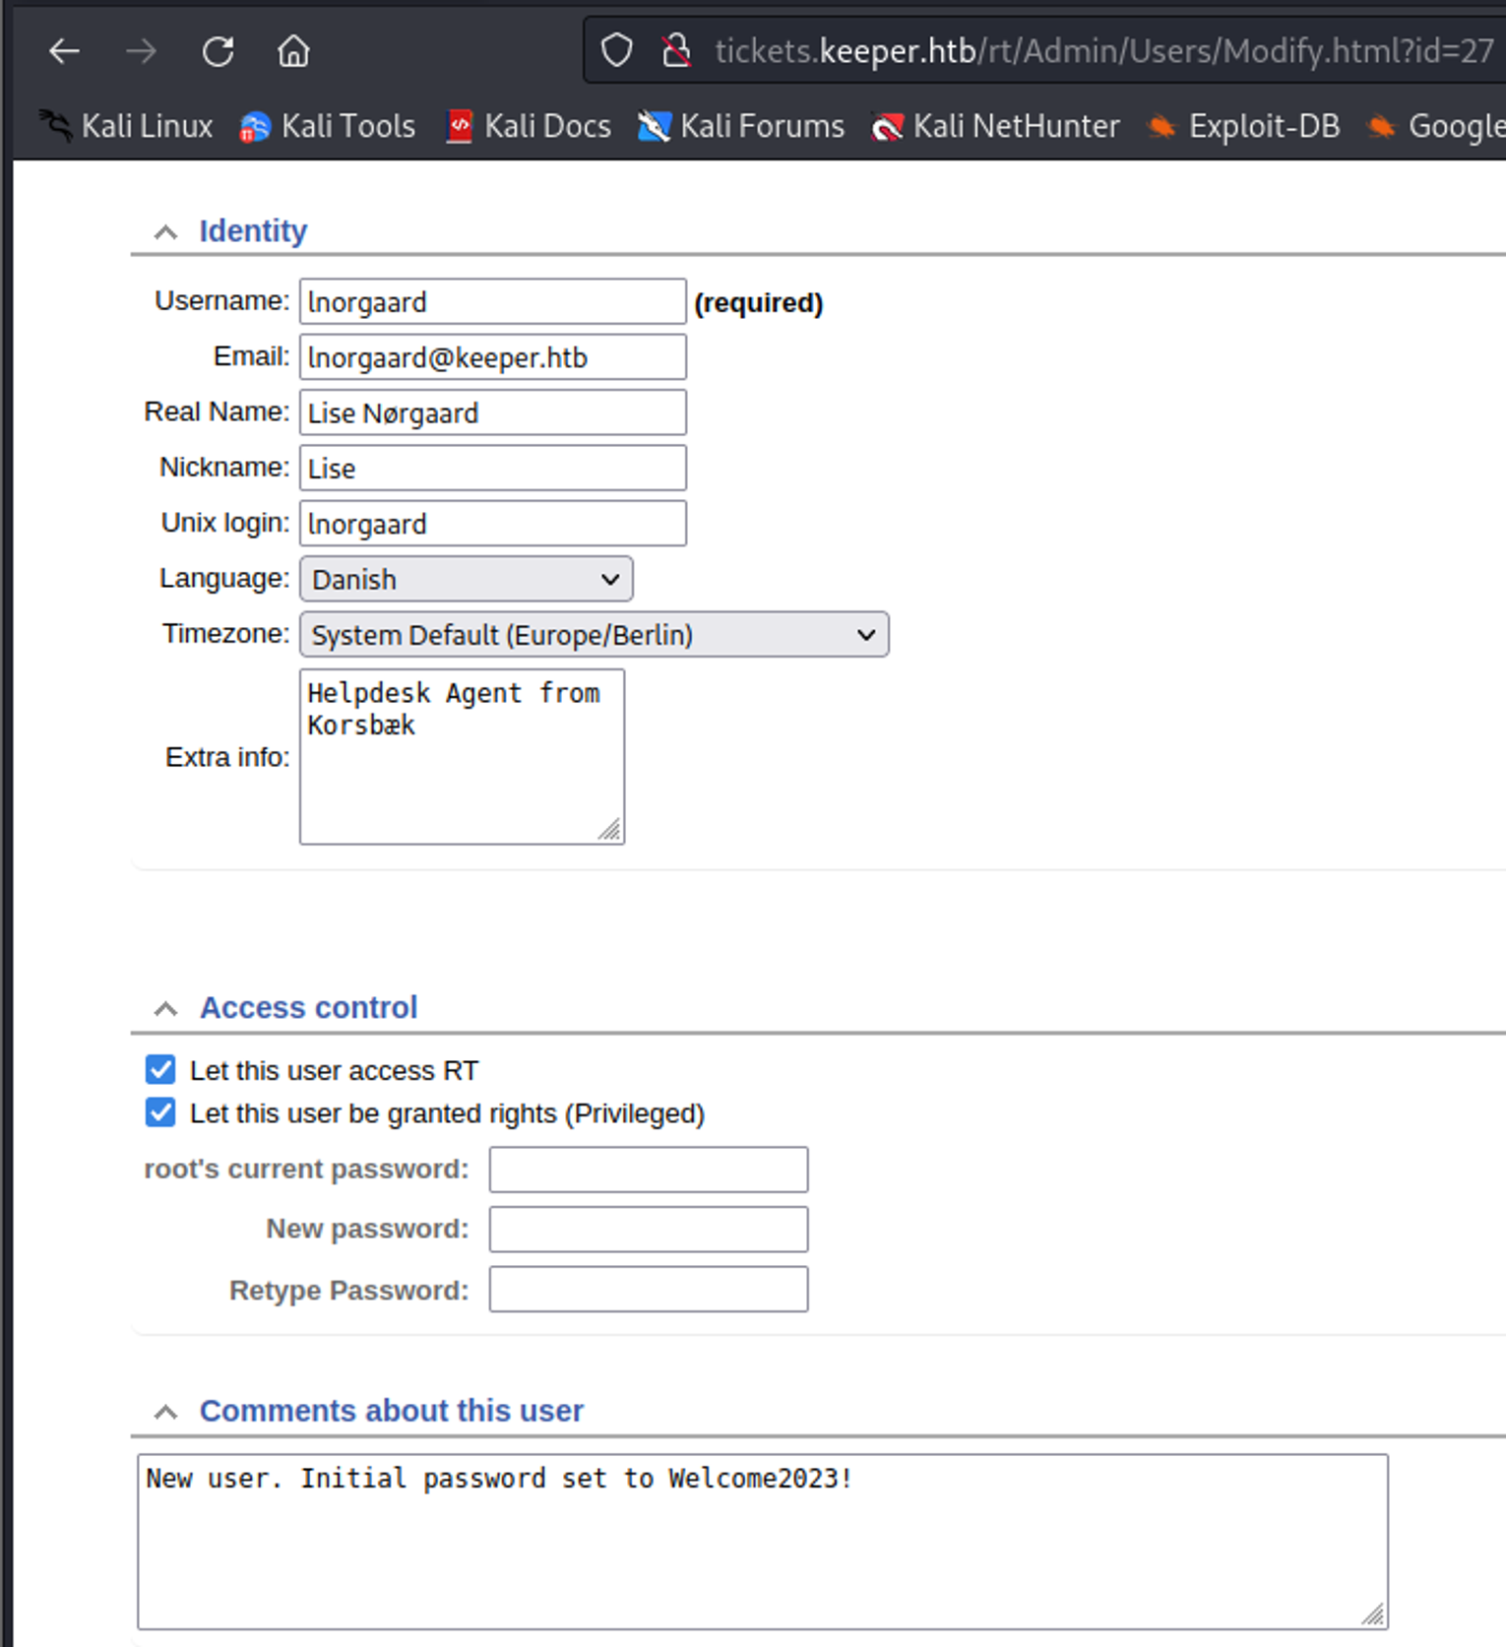Click the New password input field

648,1229
